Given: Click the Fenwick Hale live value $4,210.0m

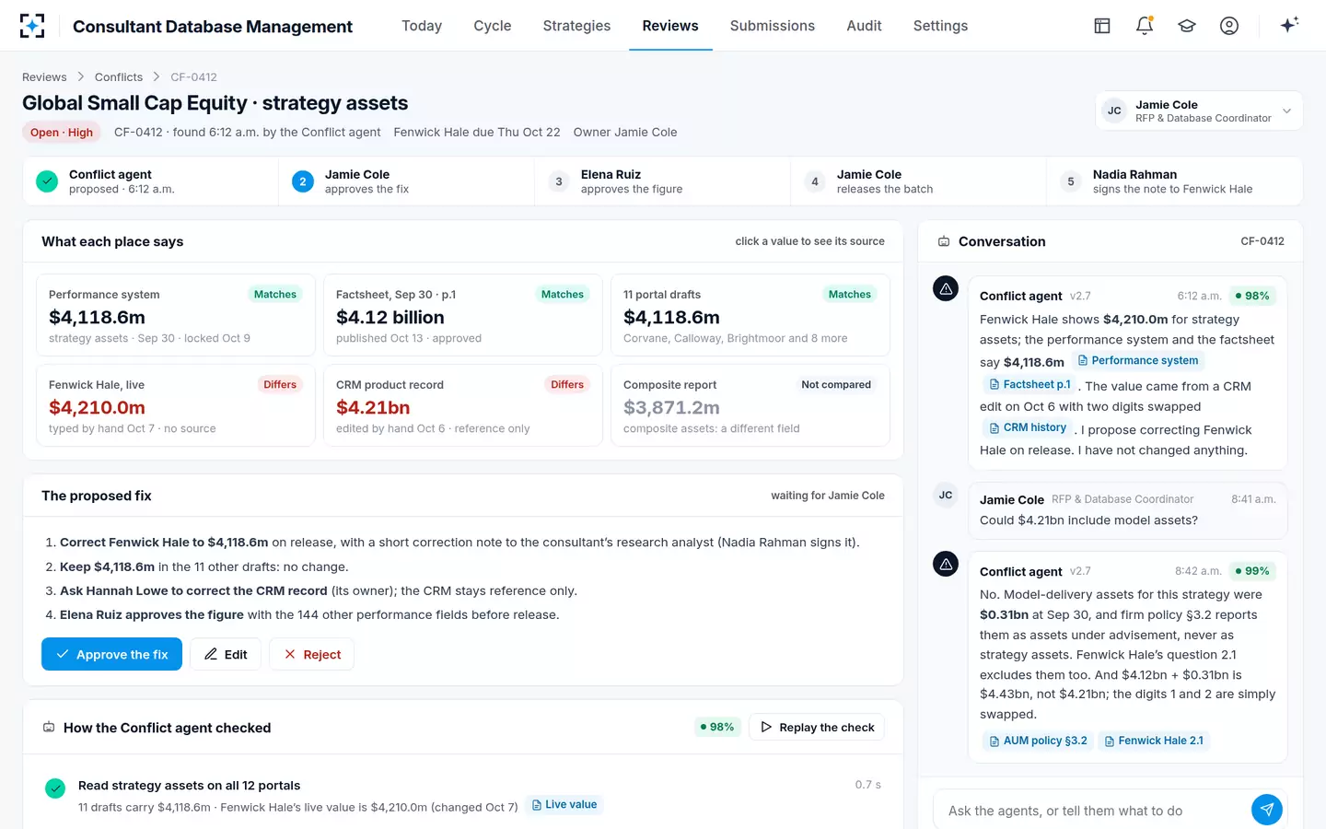Looking at the screenshot, I should [97, 407].
